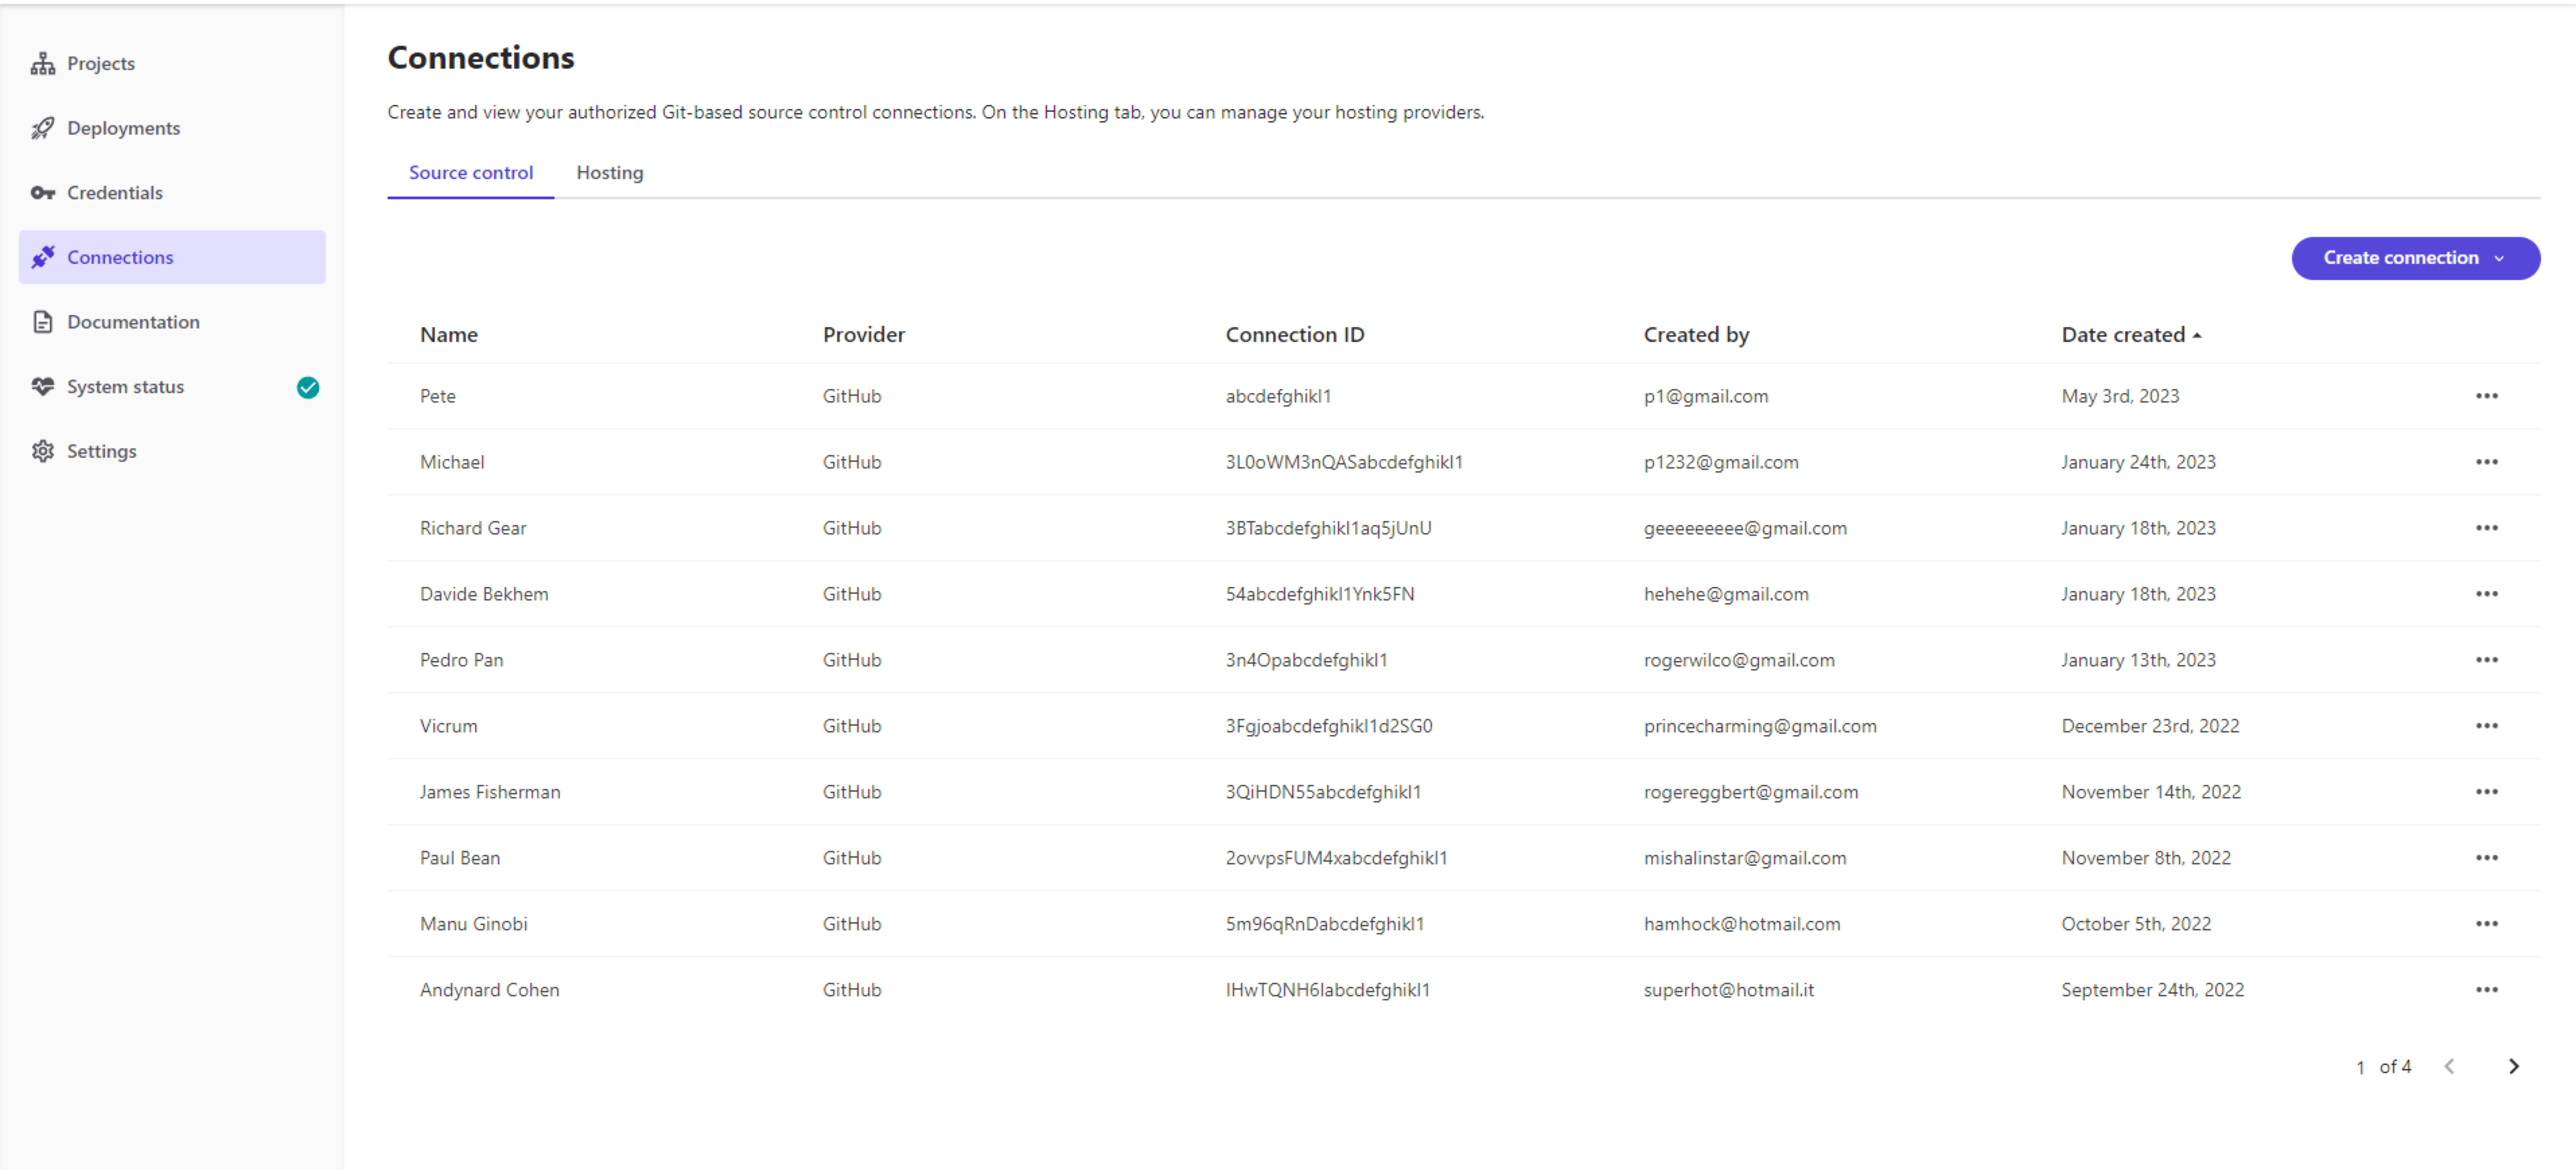Open Settings in the sidebar

172,451
